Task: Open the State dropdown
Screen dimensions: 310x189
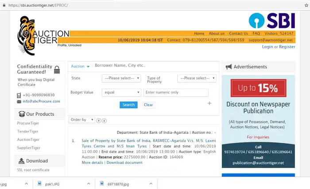Action: tap(121, 78)
